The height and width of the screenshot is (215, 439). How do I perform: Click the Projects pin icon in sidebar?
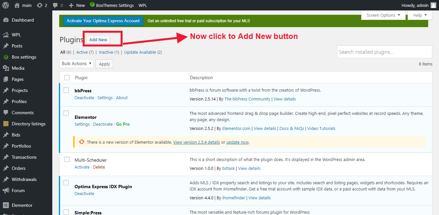click(6, 90)
